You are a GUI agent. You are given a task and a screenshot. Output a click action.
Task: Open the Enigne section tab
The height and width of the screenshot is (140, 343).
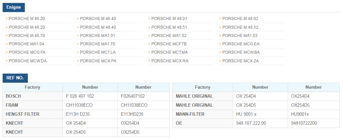click(x=13, y=7)
